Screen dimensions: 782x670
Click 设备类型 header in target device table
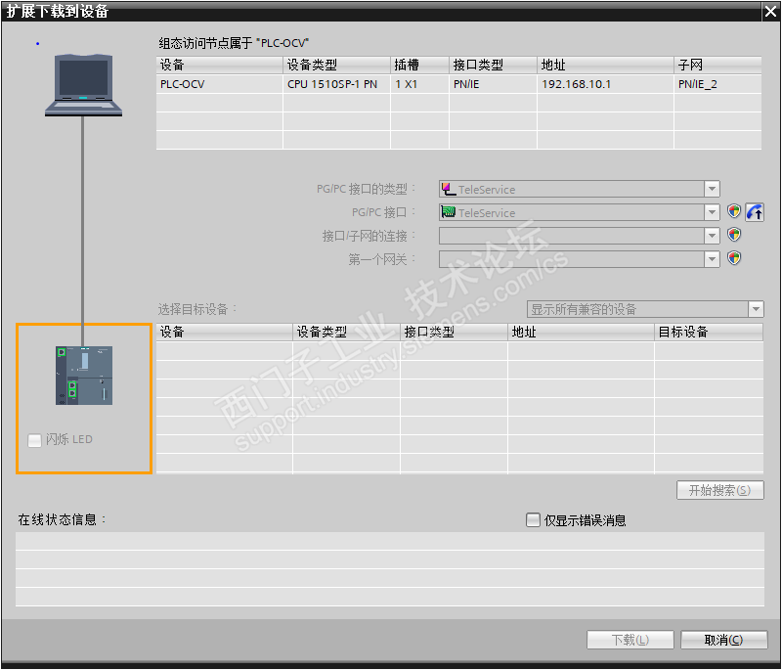[346, 332]
